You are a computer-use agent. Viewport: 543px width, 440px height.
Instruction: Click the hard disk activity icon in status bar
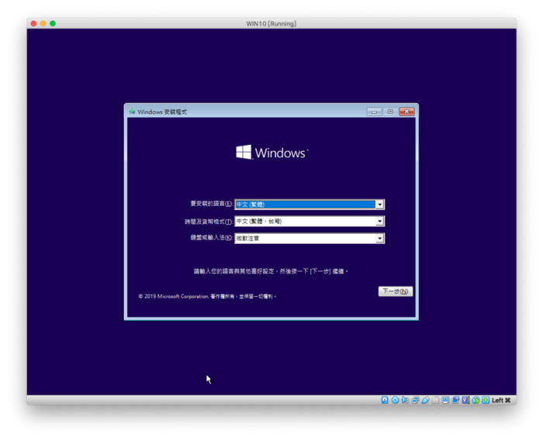(x=385, y=400)
